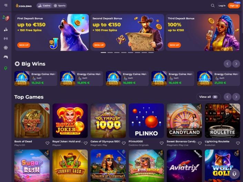243x182 pixels.
Task: Switch to the Sports tab
Action: point(60,6)
